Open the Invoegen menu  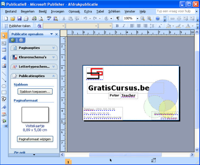(58, 11)
